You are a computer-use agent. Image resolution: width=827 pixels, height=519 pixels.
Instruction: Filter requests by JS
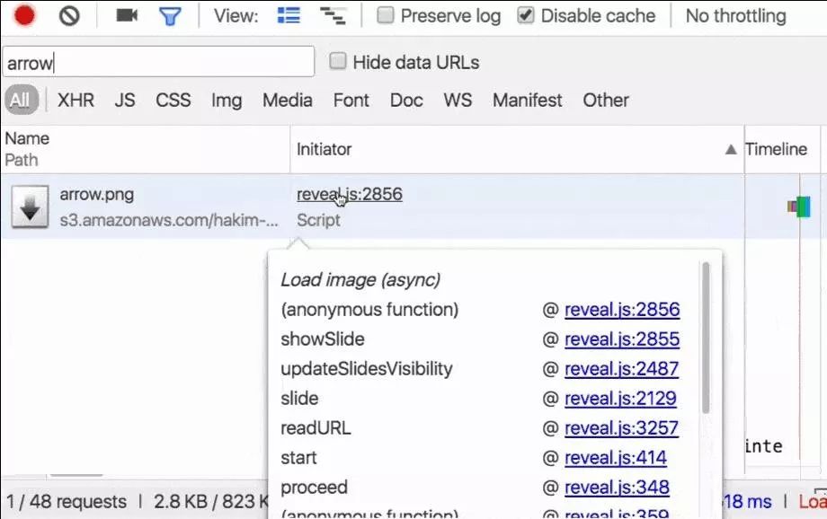pyautogui.click(x=125, y=100)
